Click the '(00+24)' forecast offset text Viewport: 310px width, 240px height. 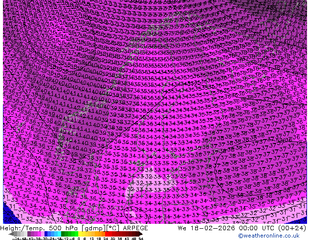292,228
